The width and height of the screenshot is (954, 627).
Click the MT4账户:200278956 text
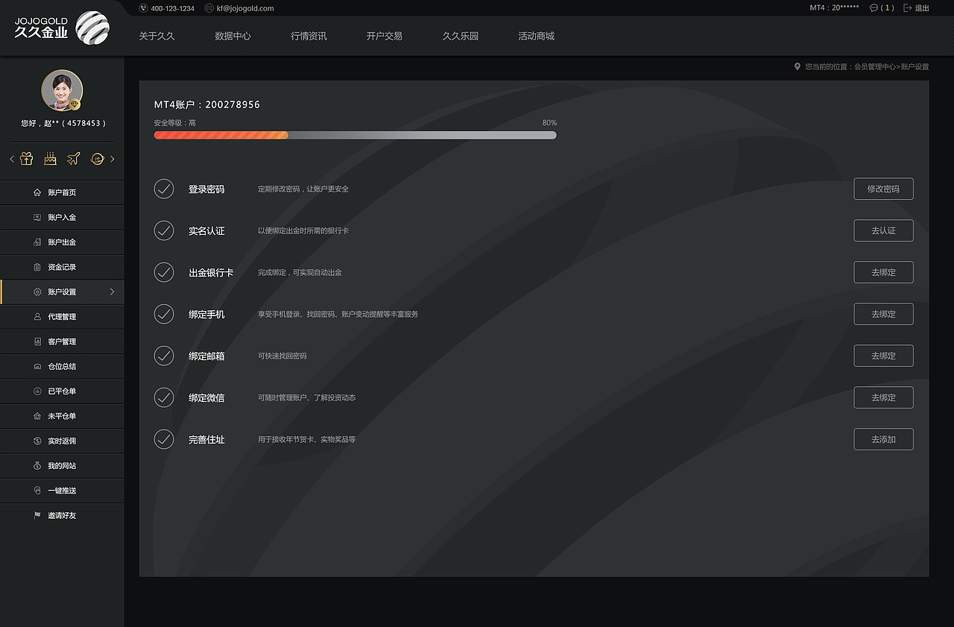click(207, 104)
